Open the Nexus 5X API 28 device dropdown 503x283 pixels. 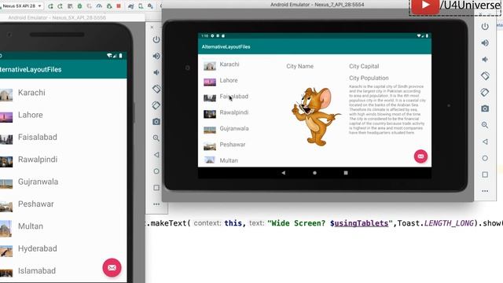(x=21, y=6)
